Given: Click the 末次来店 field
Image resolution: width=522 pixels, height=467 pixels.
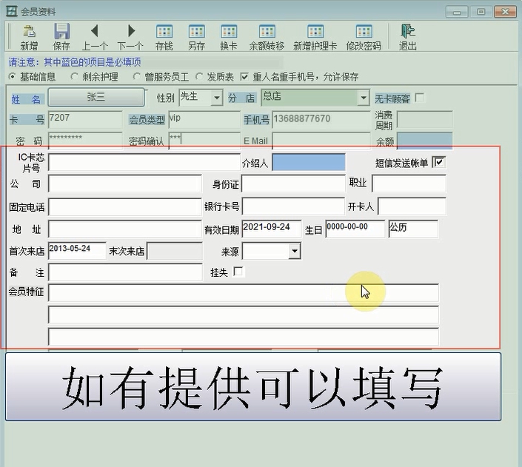Looking at the screenshot, I should tap(175, 251).
